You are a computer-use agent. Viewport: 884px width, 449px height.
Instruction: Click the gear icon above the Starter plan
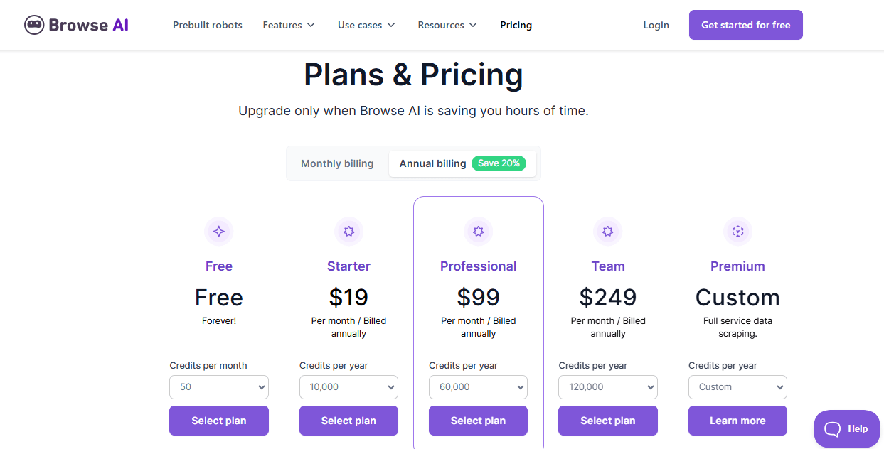pos(348,231)
